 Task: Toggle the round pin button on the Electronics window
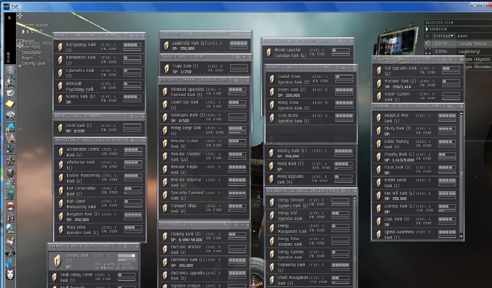tap(236, 224)
